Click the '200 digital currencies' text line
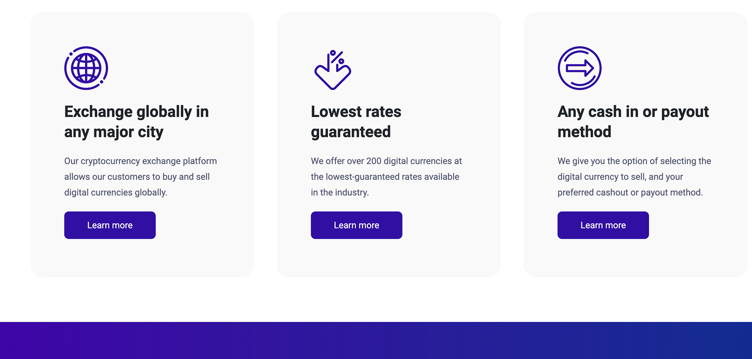 pyautogui.click(x=387, y=161)
